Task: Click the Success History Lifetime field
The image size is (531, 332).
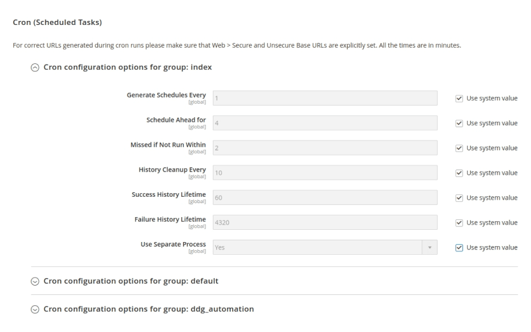Action: 324,198
